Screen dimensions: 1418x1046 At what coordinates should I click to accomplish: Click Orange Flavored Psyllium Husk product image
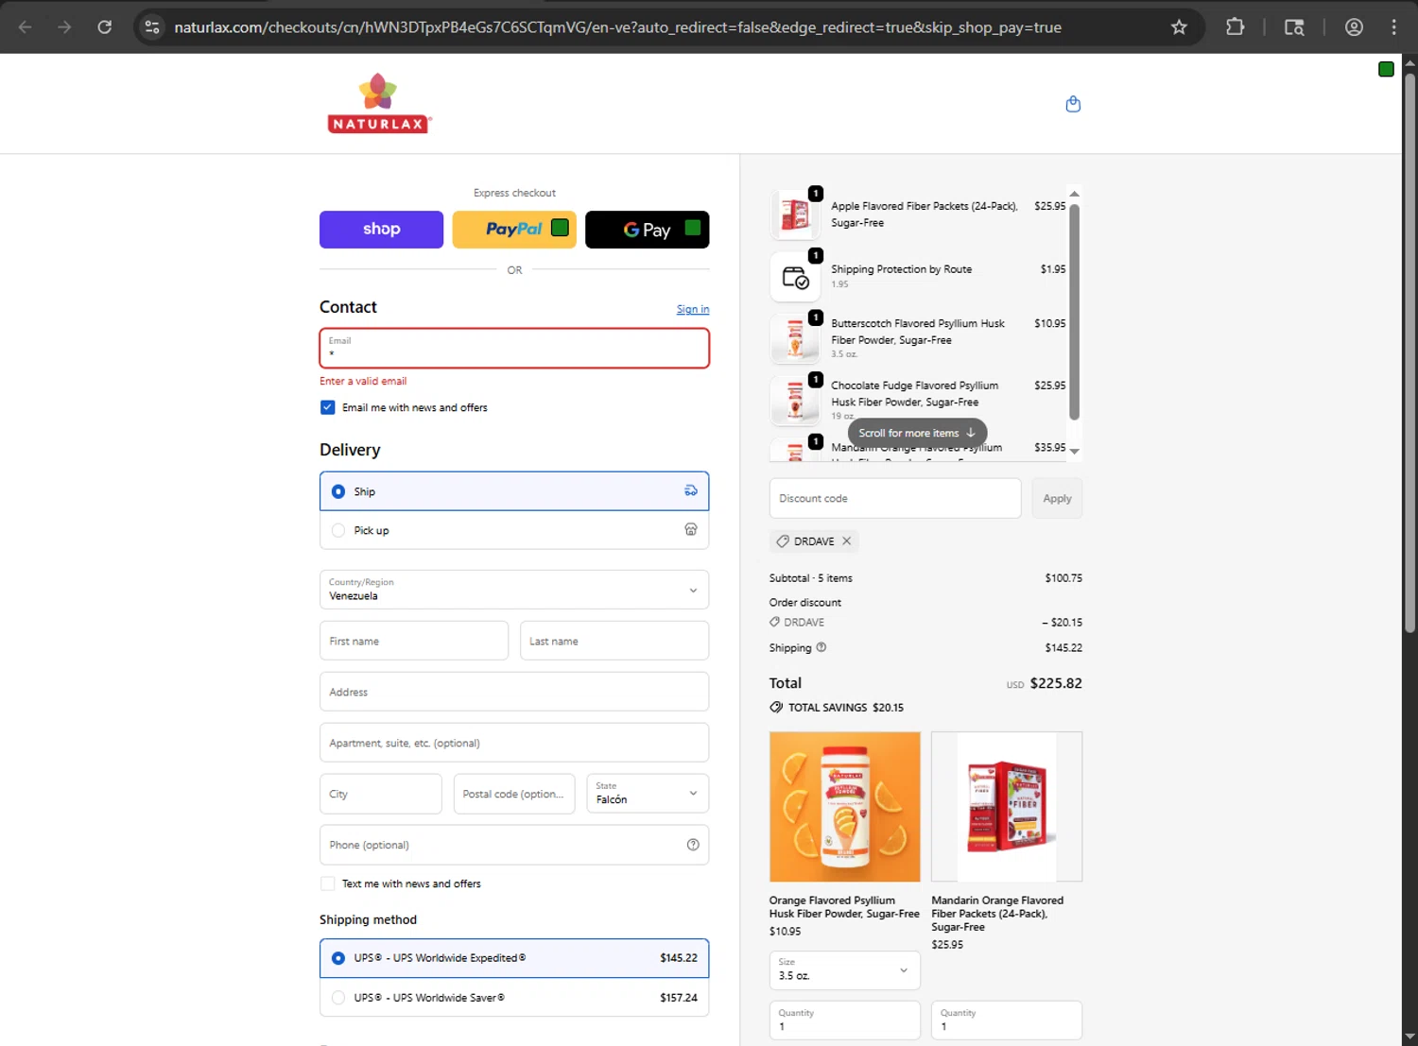844,807
